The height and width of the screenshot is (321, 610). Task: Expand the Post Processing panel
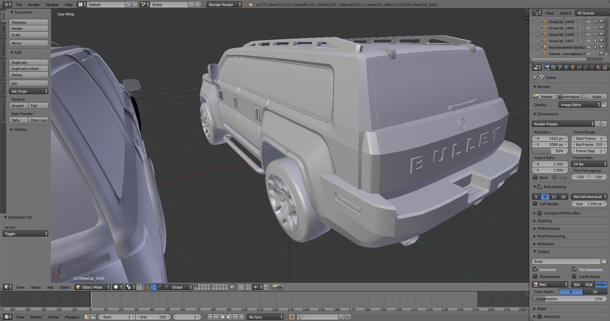[x=551, y=236]
